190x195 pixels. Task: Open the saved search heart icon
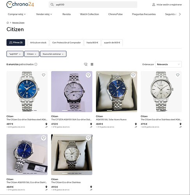point(85,64)
